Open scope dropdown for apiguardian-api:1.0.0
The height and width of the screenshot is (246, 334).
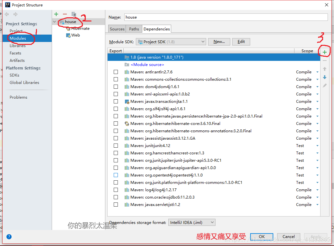(317, 168)
